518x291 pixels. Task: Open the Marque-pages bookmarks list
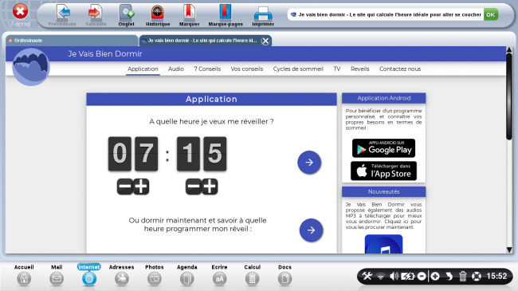point(226,15)
